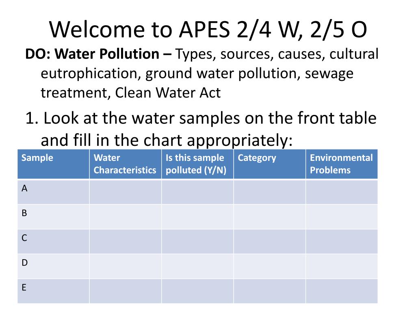Select the 'Category' column header
Viewport: 416px width, 312px height.
pos(270,164)
